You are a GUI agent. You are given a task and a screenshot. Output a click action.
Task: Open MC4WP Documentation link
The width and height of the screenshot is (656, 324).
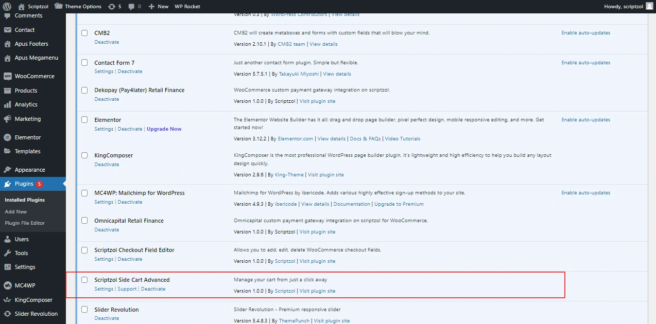click(x=352, y=204)
